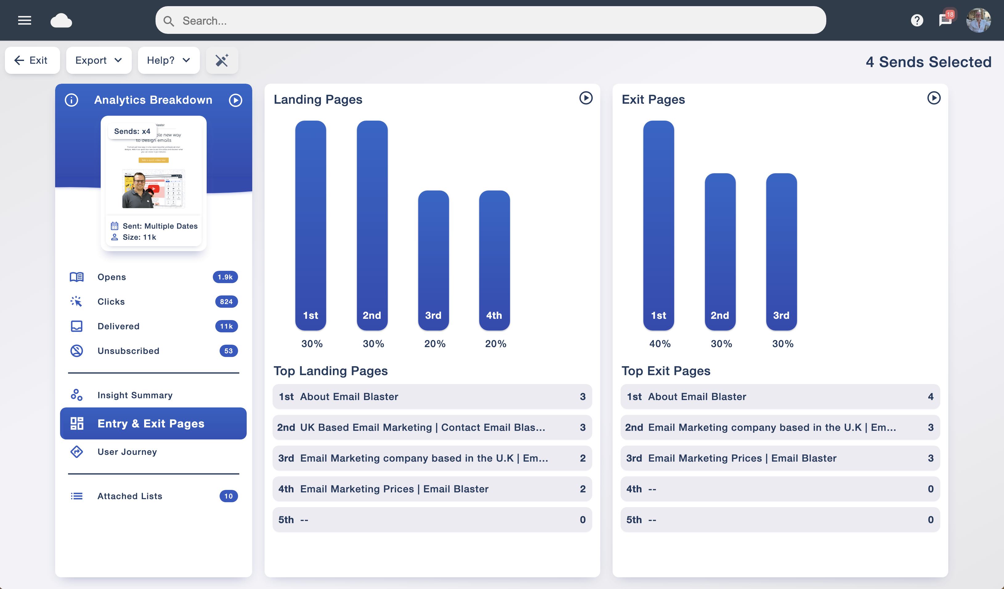Exit the analytics view
This screenshot has width=1004, height=589.
32,60
